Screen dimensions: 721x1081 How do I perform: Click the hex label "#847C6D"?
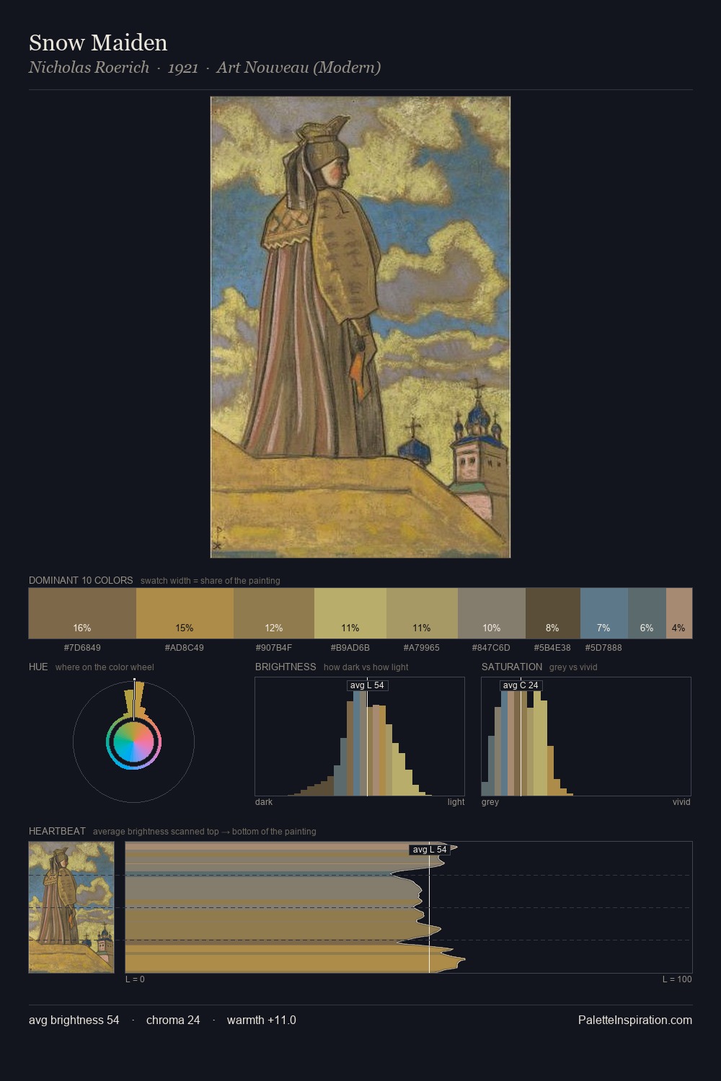[492, 647]
